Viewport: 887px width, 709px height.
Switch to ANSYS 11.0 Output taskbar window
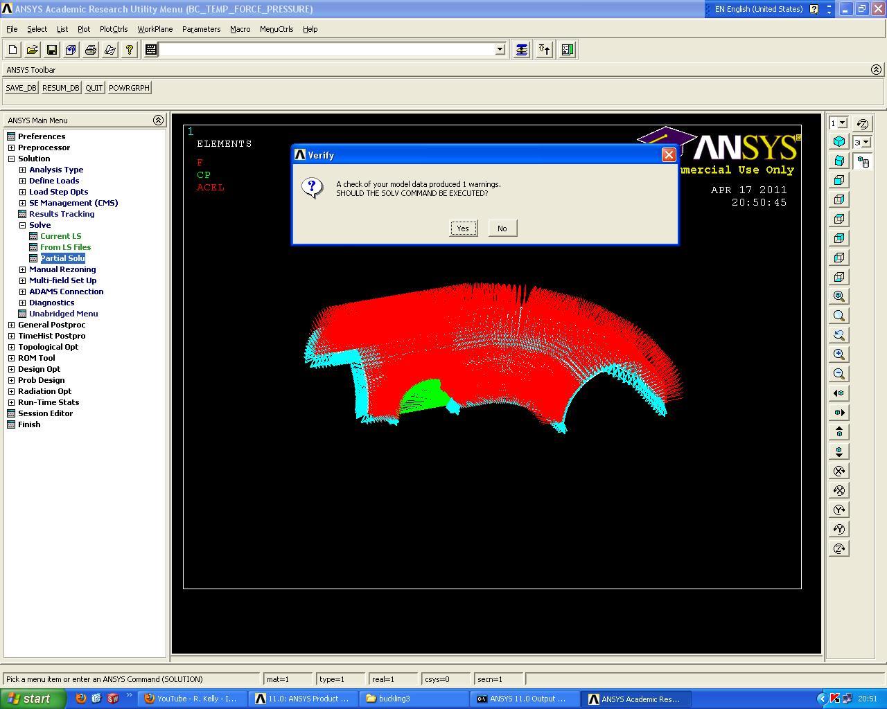click(524, 699)
